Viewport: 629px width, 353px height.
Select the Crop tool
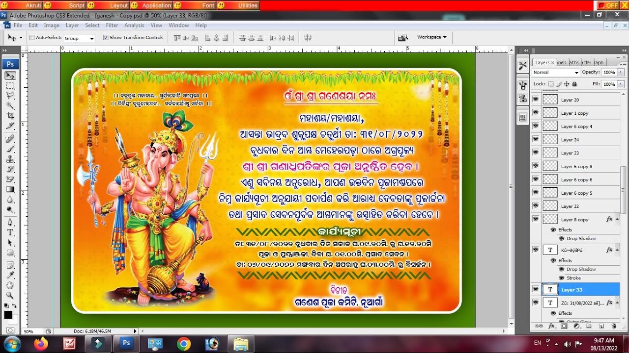[x=10, y=116]
